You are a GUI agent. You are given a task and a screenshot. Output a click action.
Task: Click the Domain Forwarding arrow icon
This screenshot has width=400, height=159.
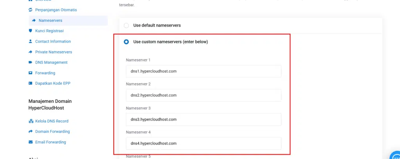point(30,131)
